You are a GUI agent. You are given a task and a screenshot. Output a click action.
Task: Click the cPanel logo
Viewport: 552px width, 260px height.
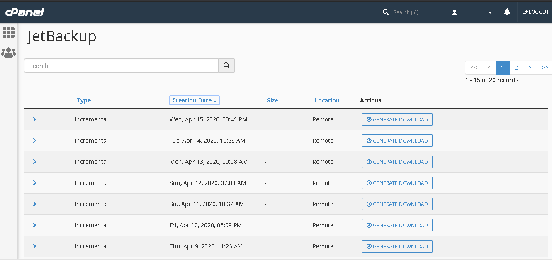(24, 12)
